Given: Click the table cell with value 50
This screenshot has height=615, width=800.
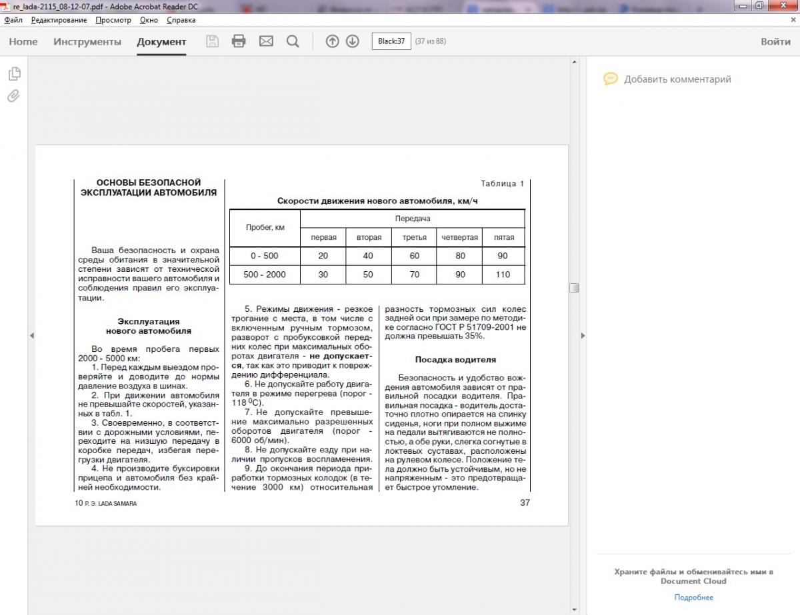Looking at the screenshot, I should point(369,275).
